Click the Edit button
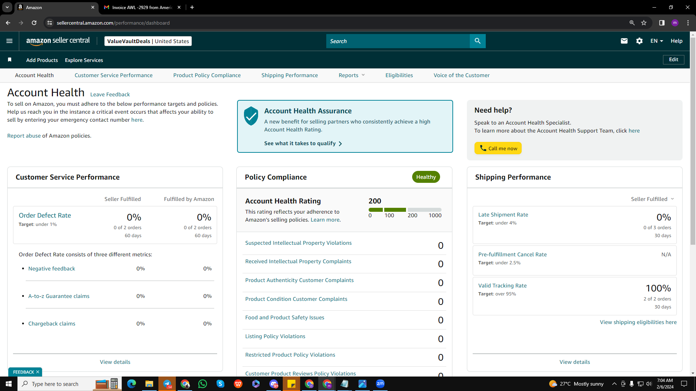The width and height of the screenshot is (696, 391). click(674, 60)
